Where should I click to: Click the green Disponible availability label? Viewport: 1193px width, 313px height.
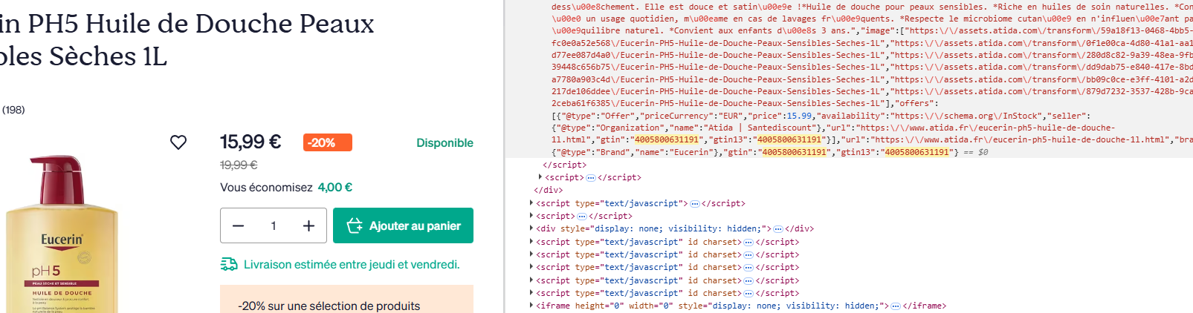(444, 143)
